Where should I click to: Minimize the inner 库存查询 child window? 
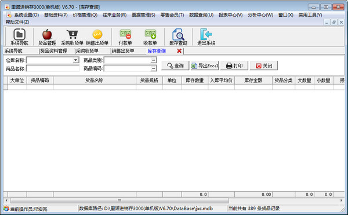(327, 22)
